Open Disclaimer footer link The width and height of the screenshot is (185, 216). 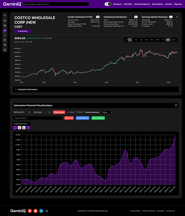coord(161,211)
